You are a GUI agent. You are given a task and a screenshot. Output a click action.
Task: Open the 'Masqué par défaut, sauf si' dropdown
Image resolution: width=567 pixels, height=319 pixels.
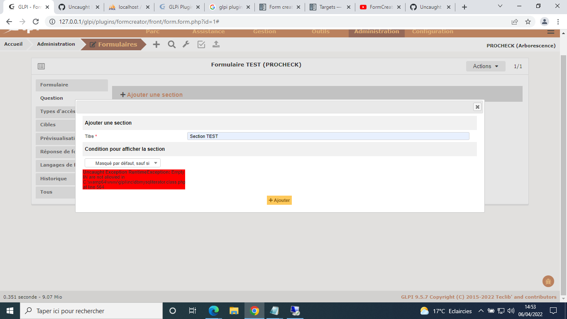(122, 163)
